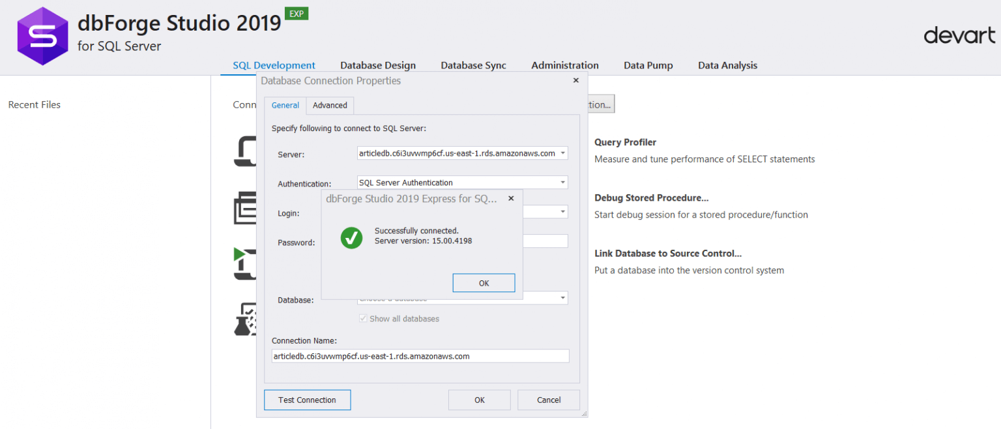Click the devart logo at top right
Image resolution: width=1001 pixels, height=429 pixels.
959,35
